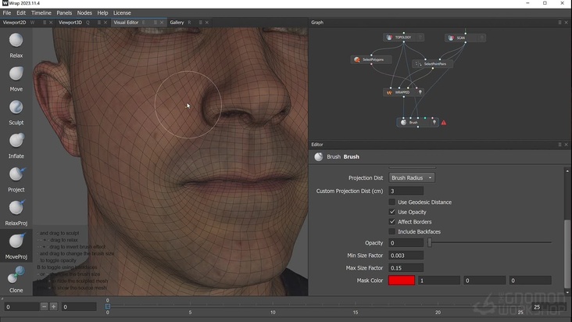
Task: Activate the Inflate brush
Action: pyautogui.click(x=16, y=142)
